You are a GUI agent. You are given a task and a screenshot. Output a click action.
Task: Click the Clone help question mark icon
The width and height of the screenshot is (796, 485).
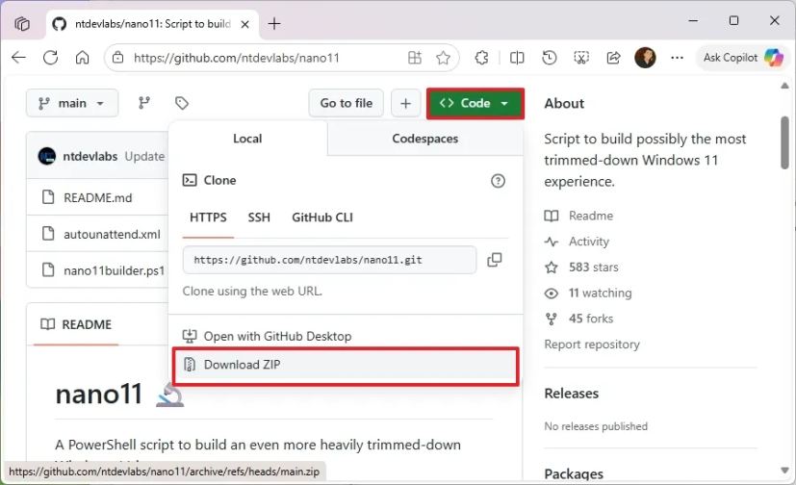click(x=498, y=180)
